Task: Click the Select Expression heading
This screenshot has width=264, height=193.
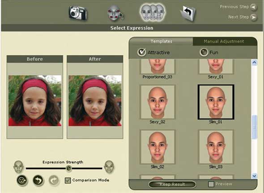Action: tap(132, 28)
